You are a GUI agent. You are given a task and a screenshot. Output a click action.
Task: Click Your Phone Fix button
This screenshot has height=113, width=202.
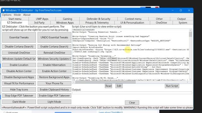[x=54, y=83]
